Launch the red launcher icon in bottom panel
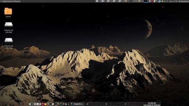Image resolution: width=189 pixels, height=106 pixels. pos(43,104)
